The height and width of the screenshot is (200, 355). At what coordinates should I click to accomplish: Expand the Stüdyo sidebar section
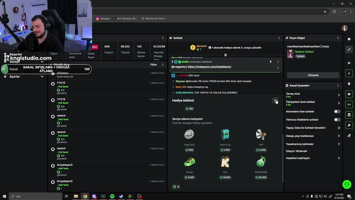coord(42,62)
